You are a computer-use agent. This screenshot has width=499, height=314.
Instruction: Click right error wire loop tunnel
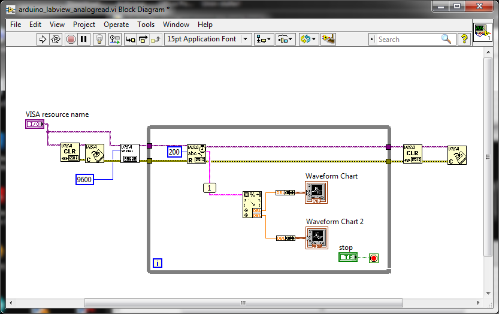[x=388, y=161]
